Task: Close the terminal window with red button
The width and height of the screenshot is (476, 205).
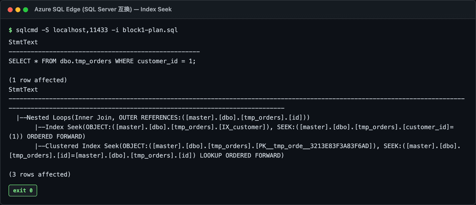Action: 10,9
